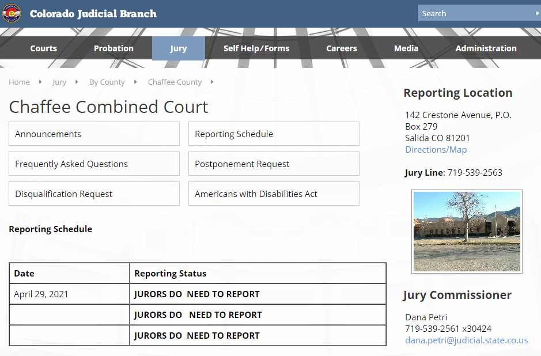
Task: Go to the Careers section
Action: 342,48
